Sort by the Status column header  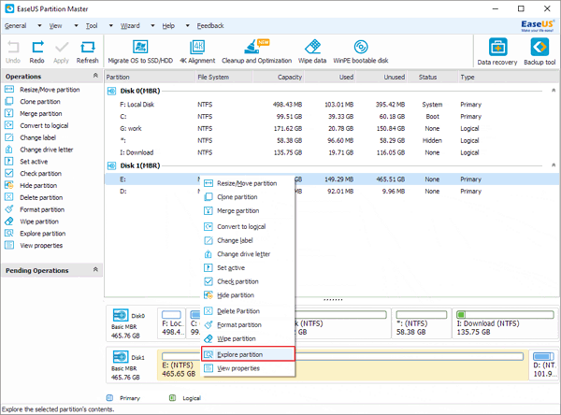coord(433,77)
